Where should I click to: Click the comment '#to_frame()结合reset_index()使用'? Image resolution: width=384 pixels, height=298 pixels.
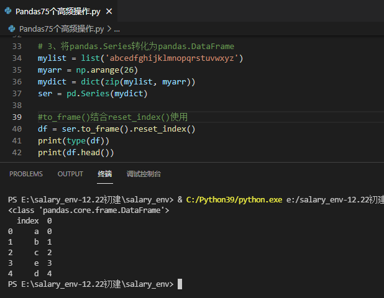click(113, 117)
